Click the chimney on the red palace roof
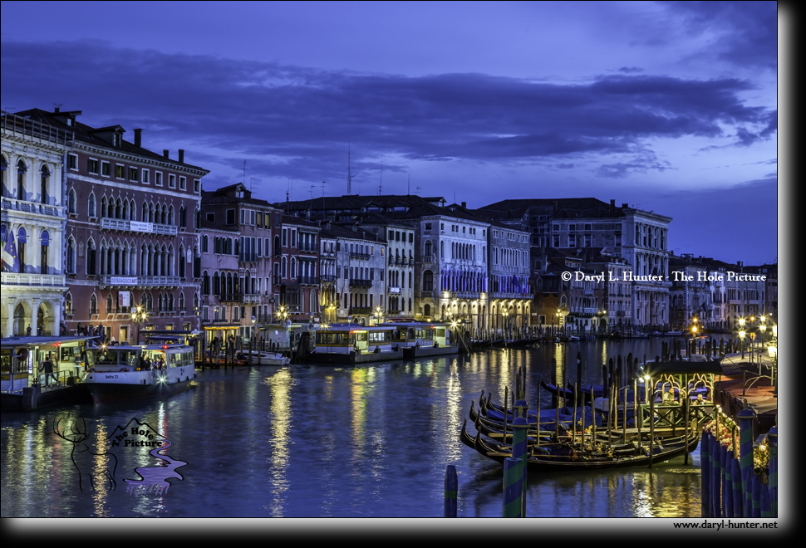 coord(138,138)
